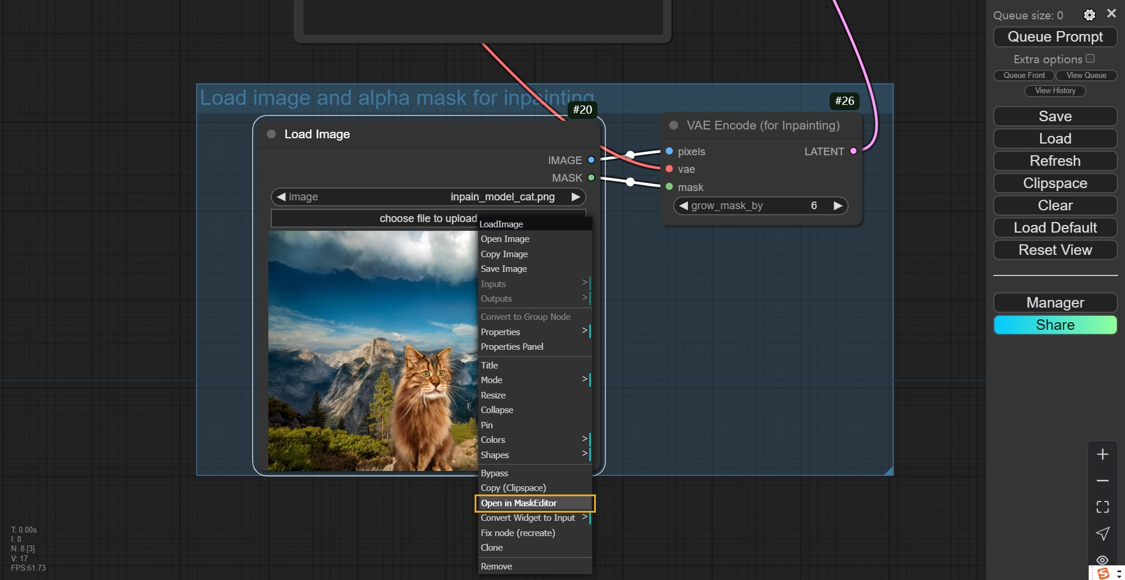
Task: Open View Queue
Action: point(1086,76)
